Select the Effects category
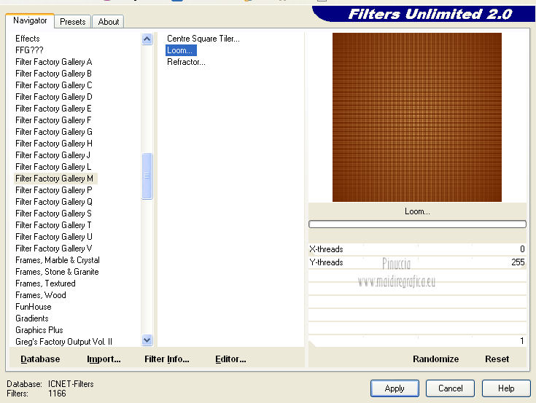Viewport: 536px width, 403px height. pos(28,39)
